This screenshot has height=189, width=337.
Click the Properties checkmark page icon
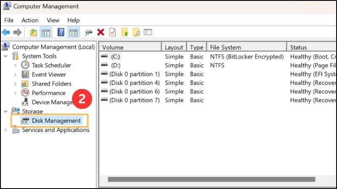click(112, 32)
